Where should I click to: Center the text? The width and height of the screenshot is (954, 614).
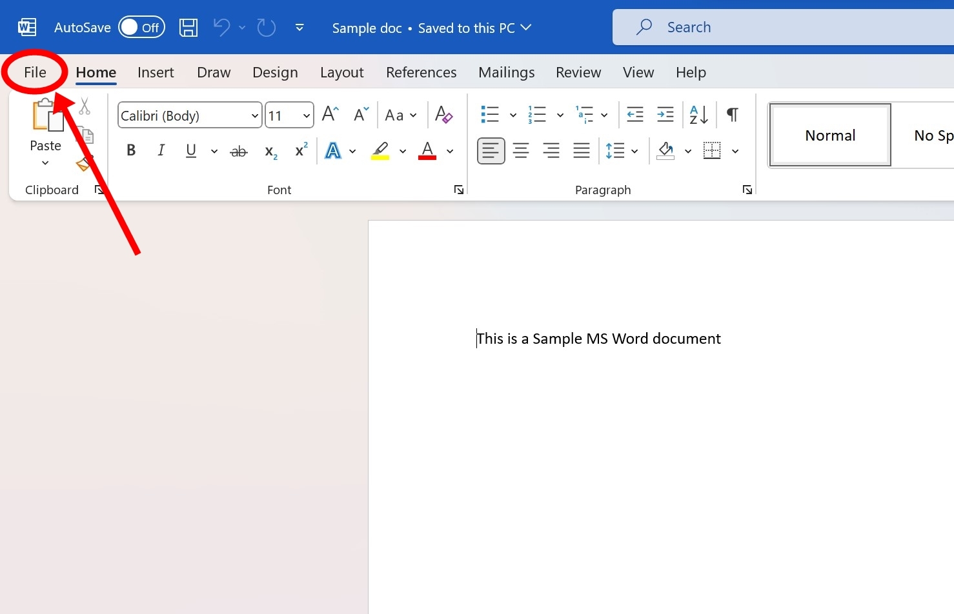(521, 151)
